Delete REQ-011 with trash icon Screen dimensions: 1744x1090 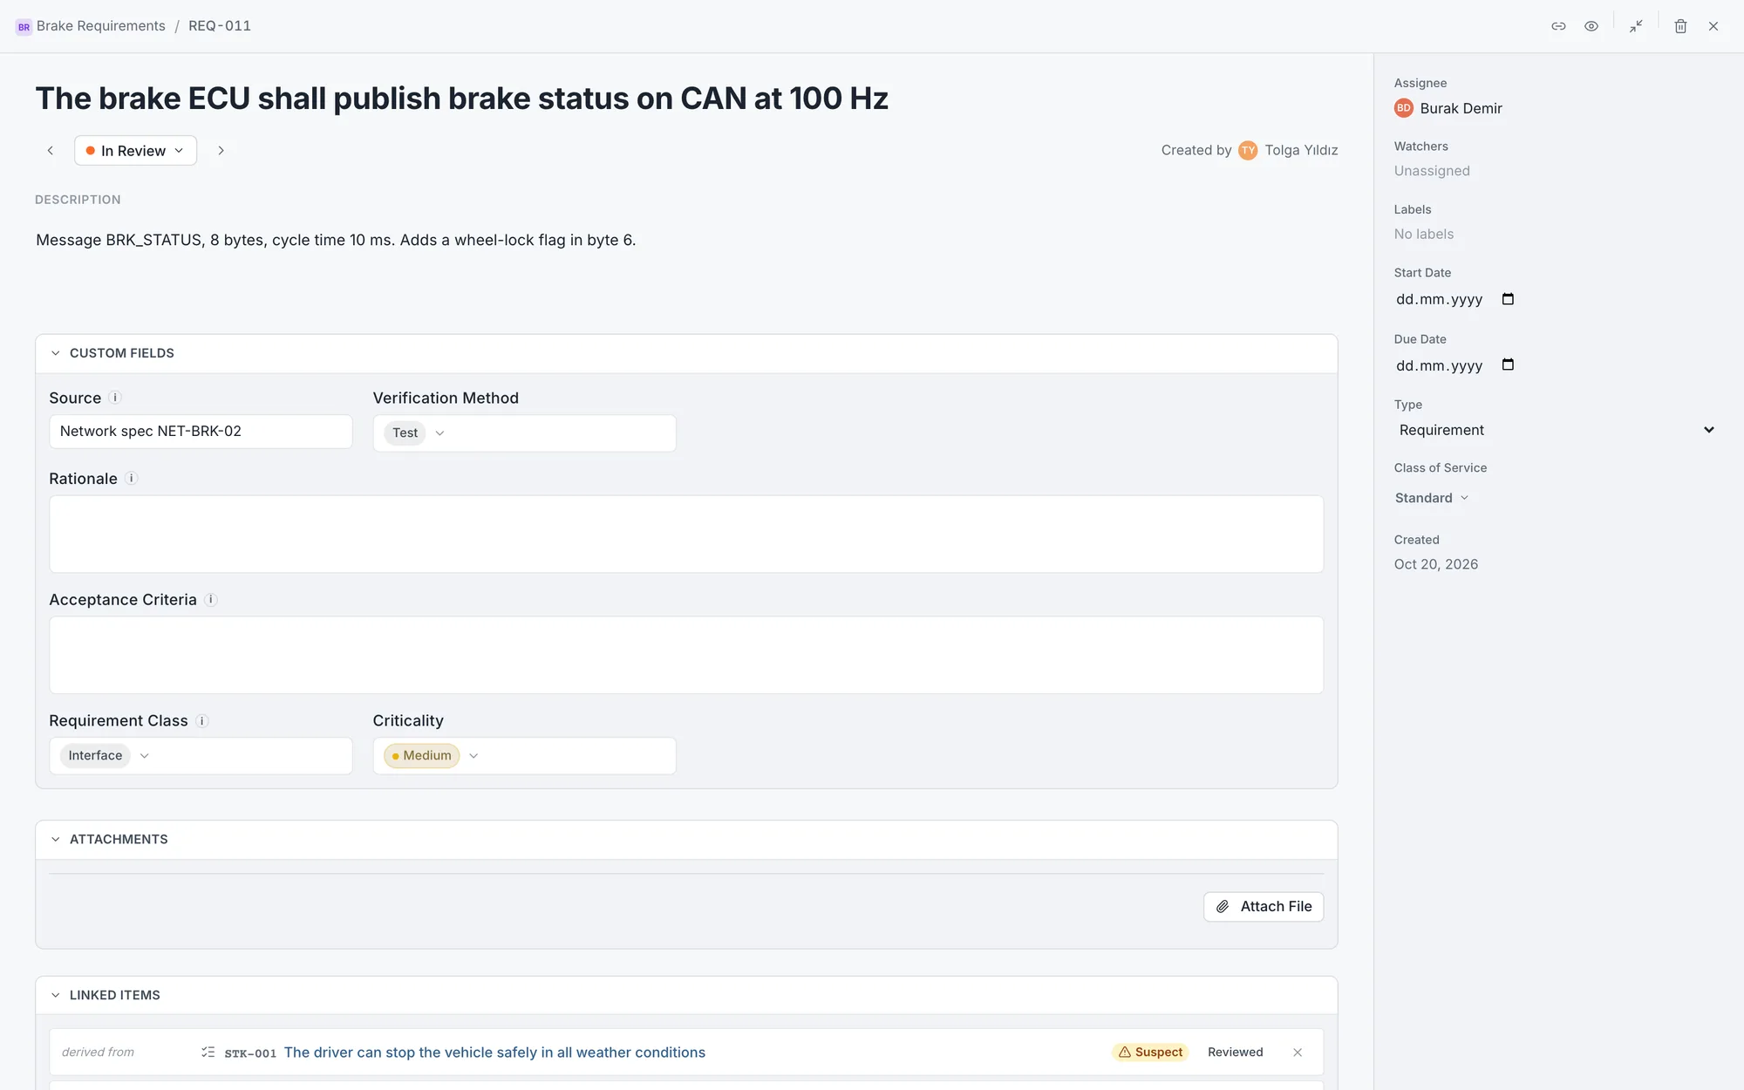1680,26
